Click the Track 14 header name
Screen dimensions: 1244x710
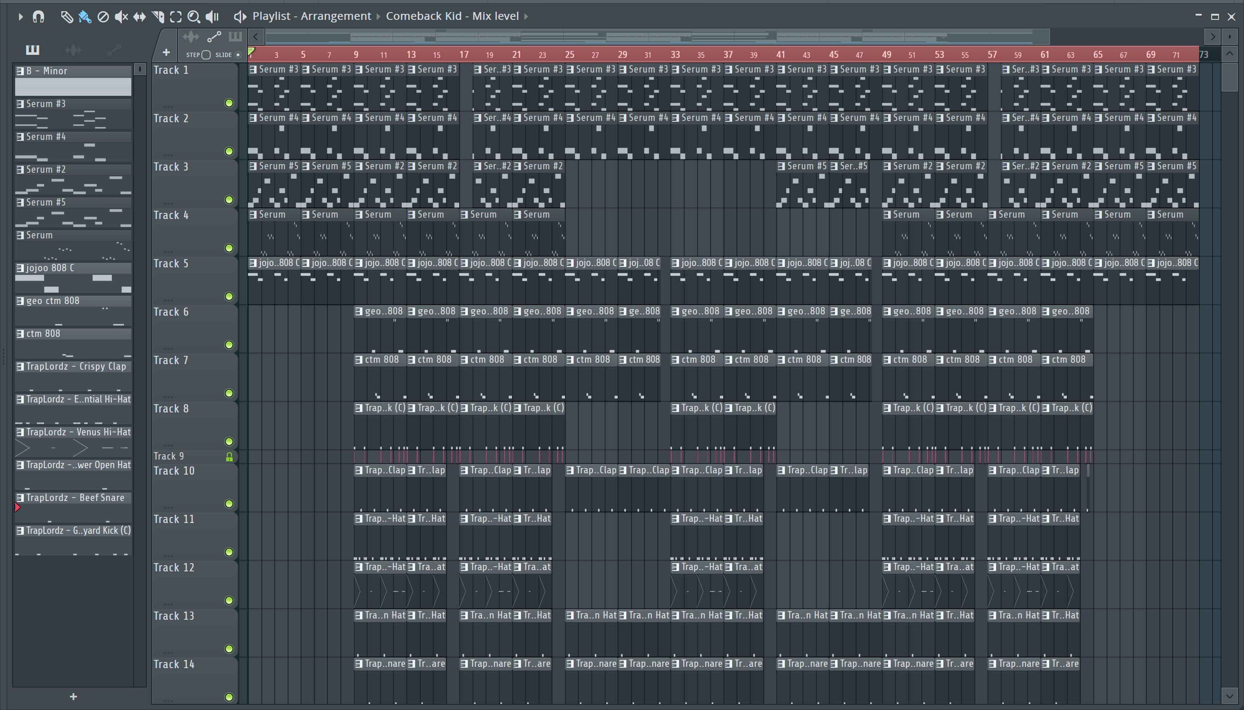pos(174,665)
